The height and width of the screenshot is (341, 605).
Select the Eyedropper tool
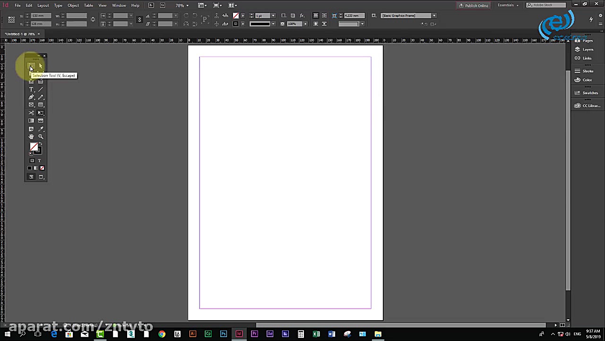tap(41, 129)
